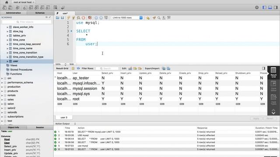Export recordset to external file
Image resolution: width=280 pixels, height=157 pixels.
[164, 68]
